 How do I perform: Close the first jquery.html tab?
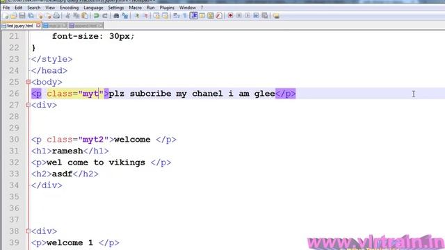(x=38, y=26)
